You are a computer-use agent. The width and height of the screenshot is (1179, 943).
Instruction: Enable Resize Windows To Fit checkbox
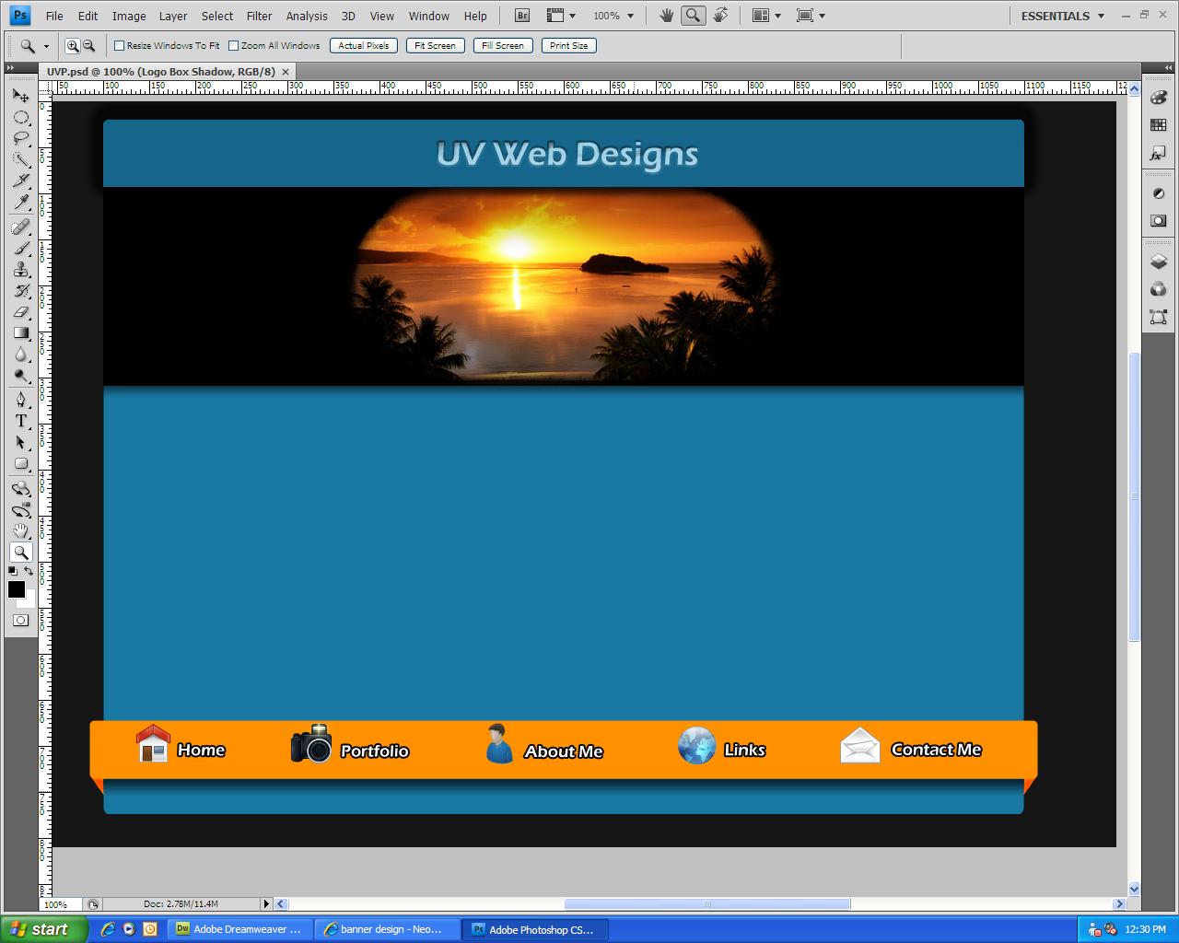pos(120,46)
